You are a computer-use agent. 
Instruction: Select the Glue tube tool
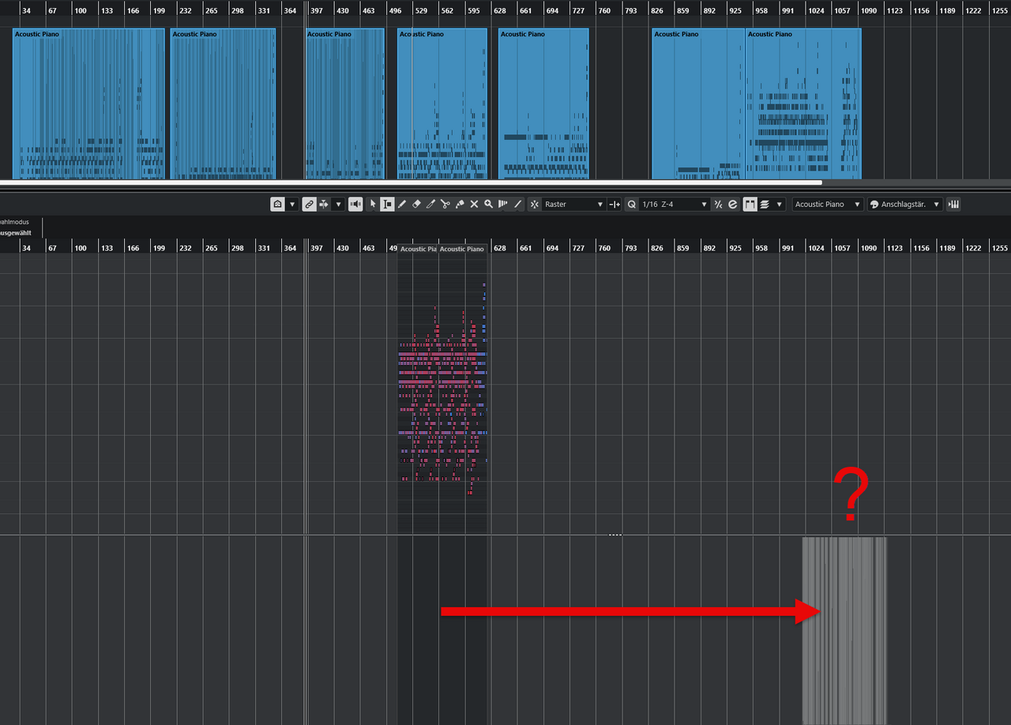[460, 204]
